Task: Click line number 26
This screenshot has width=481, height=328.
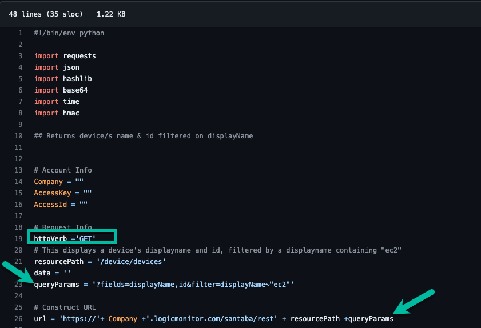Action: coord(18,319)
